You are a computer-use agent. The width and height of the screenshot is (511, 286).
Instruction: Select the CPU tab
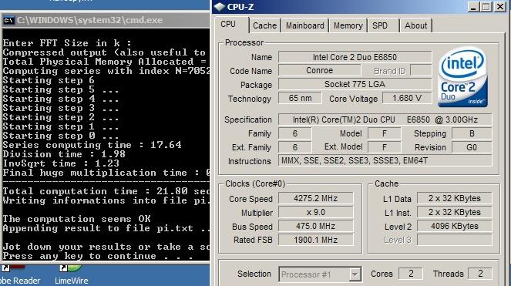[x=232, y=25]
